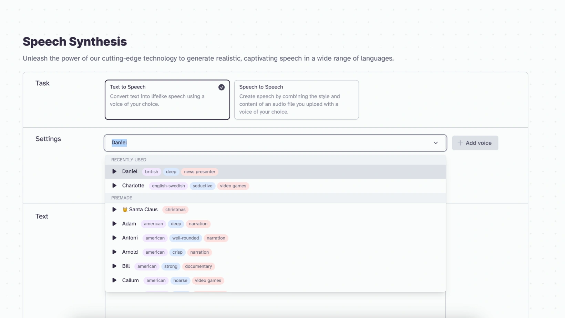Click the hoarse tag on Callum

pos(180,280)
